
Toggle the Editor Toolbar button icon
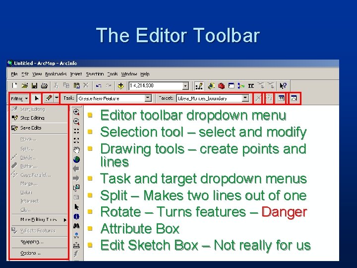[x=199, y=86]
